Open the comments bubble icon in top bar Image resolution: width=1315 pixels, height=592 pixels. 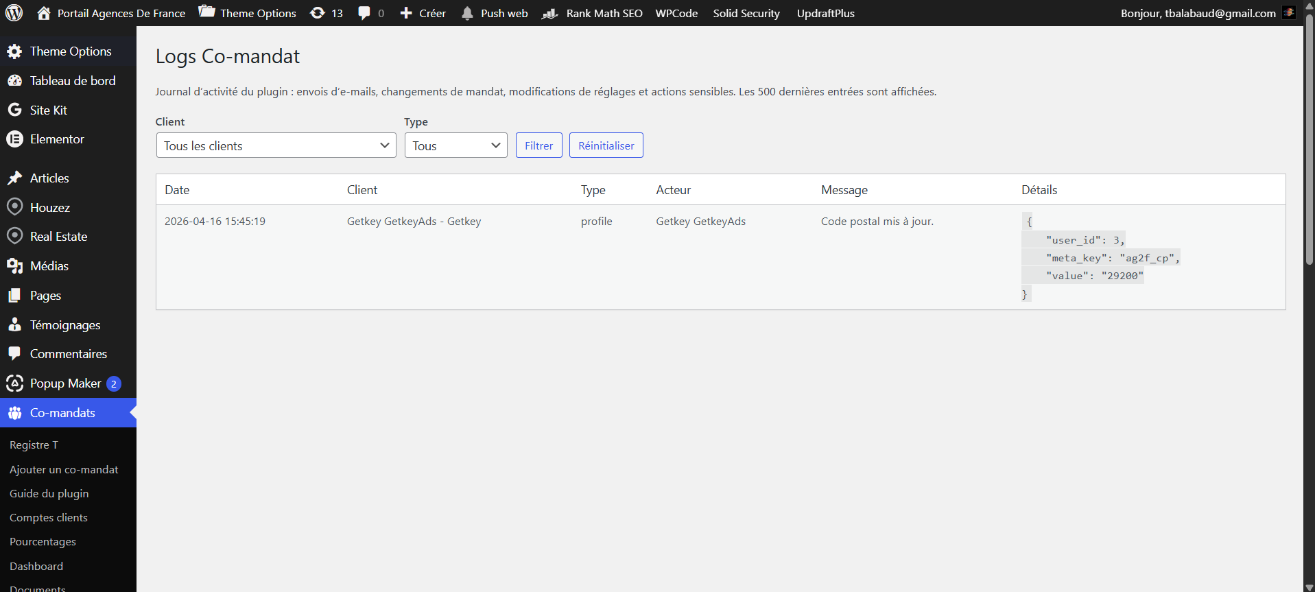pyautogui.click(x=364, y=13)
